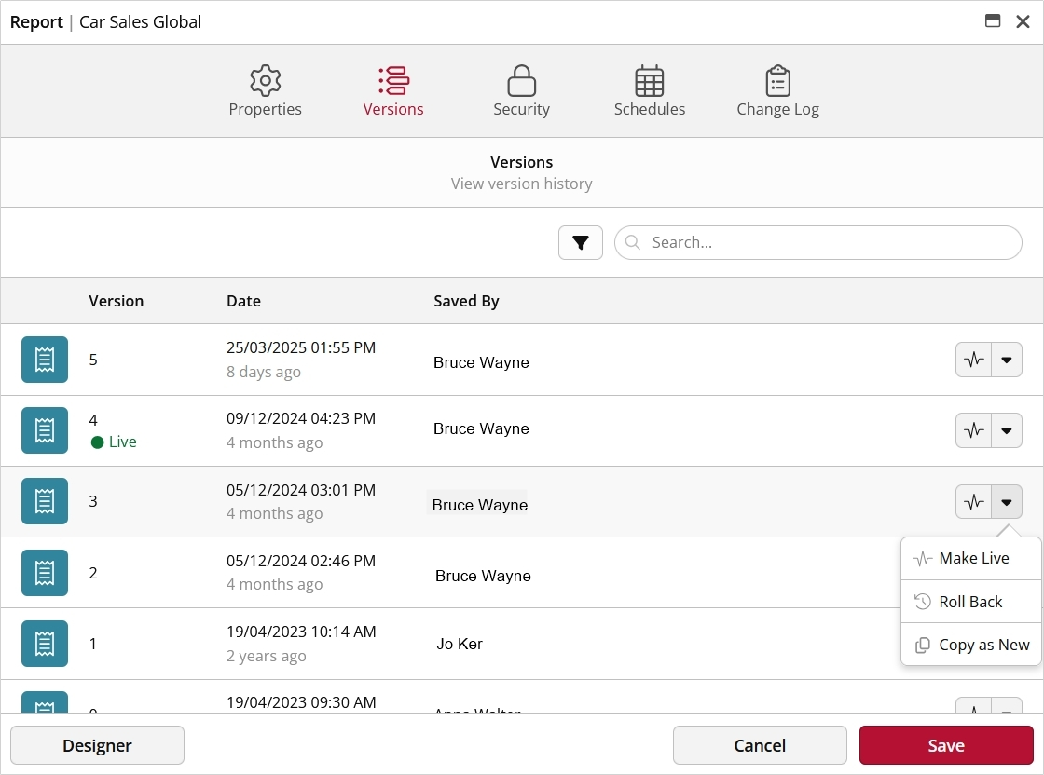Select date 25/03/2025 01:55 PM
The width and height of the screenshot is (1044, 775).
point(301,348)
